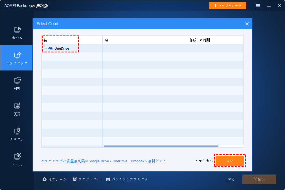
Task: Open the main menu list icon
Action: click(258, 6)
